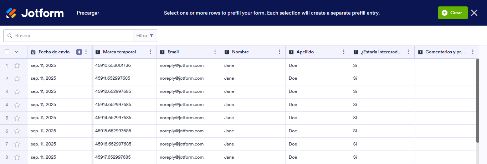Open Email column options menu
Viewport: 487px width, 164px height.
[215, 52]
